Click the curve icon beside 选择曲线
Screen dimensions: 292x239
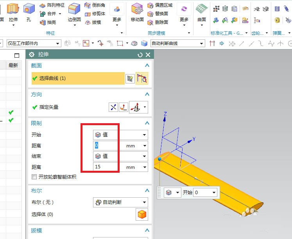click(x=142, y=78)
